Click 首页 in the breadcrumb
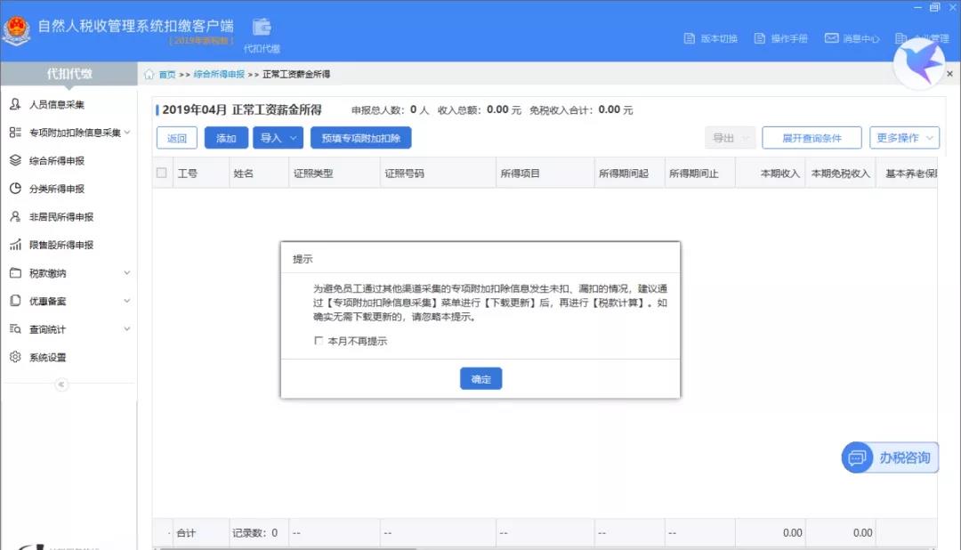This screenshot has width=961, height=550. 166,74
